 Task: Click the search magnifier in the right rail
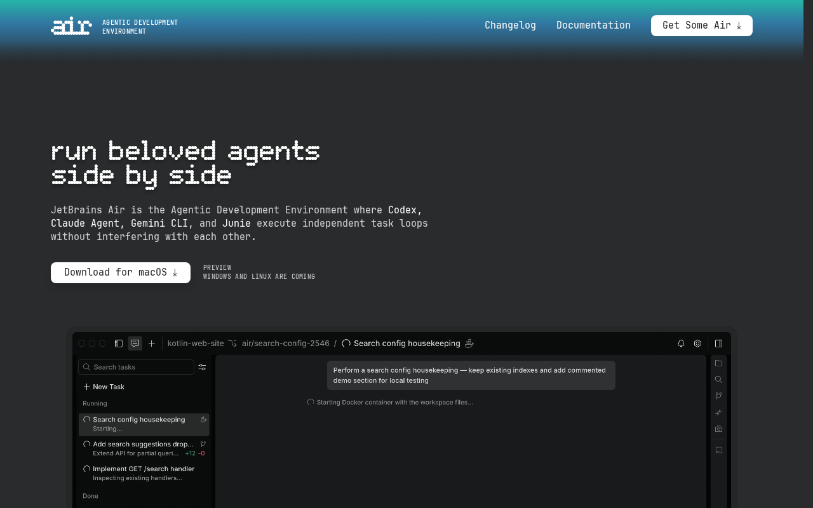[718, 380]
